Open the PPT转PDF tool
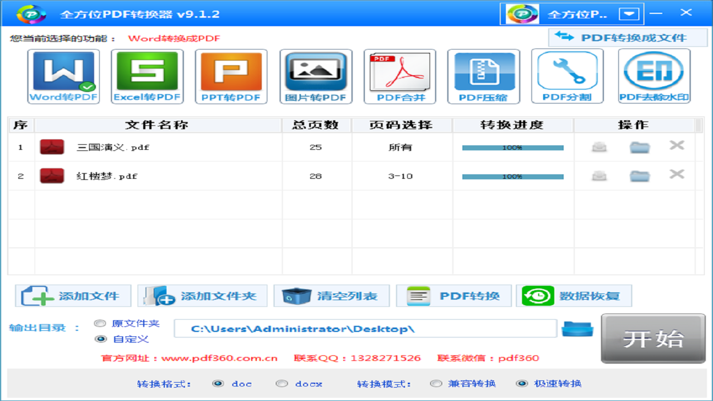This screenshot has height=401, width=713. 231,76
